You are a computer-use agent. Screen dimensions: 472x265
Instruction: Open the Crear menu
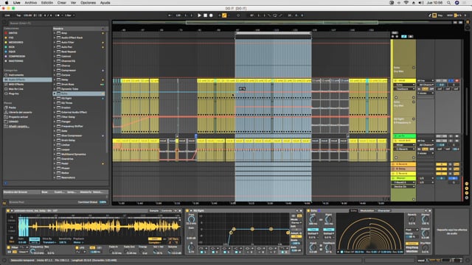(62, 3)
